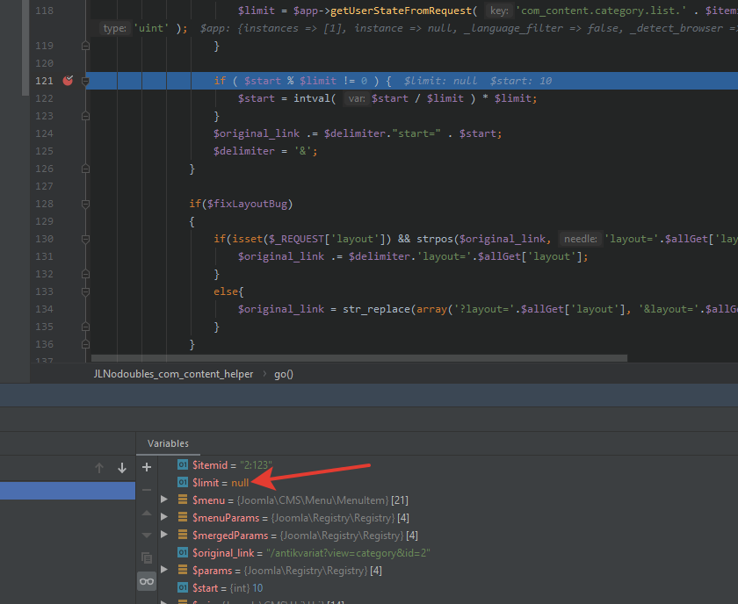Click the Duplicate Watch copy icon
Screen dimensions: 738x604
[x=147, y=557]
